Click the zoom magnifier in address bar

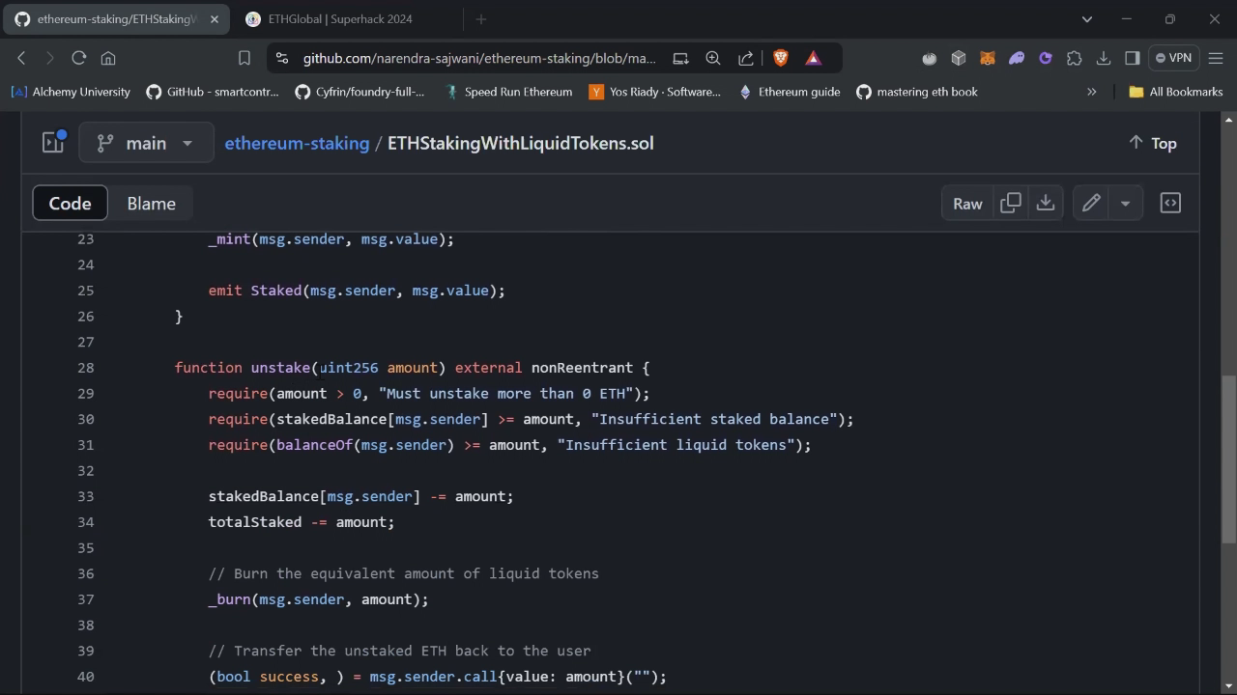click(x=713, y=58)
